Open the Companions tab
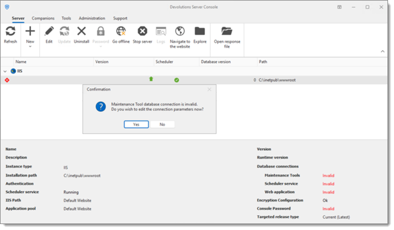This screenshot has height=230, width=394. tap(43, 18)
